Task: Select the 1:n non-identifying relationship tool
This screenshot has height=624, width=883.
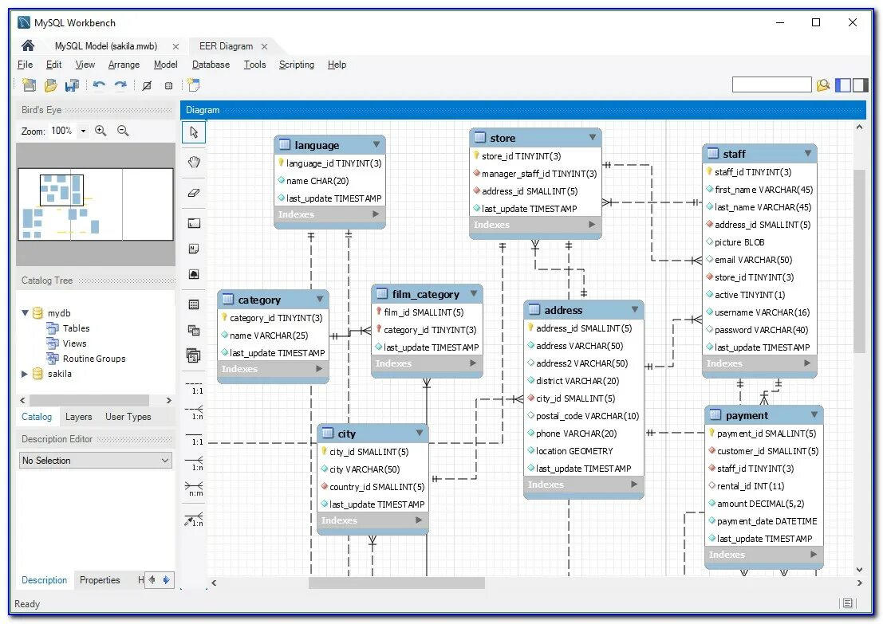Action: coord(195,413)
